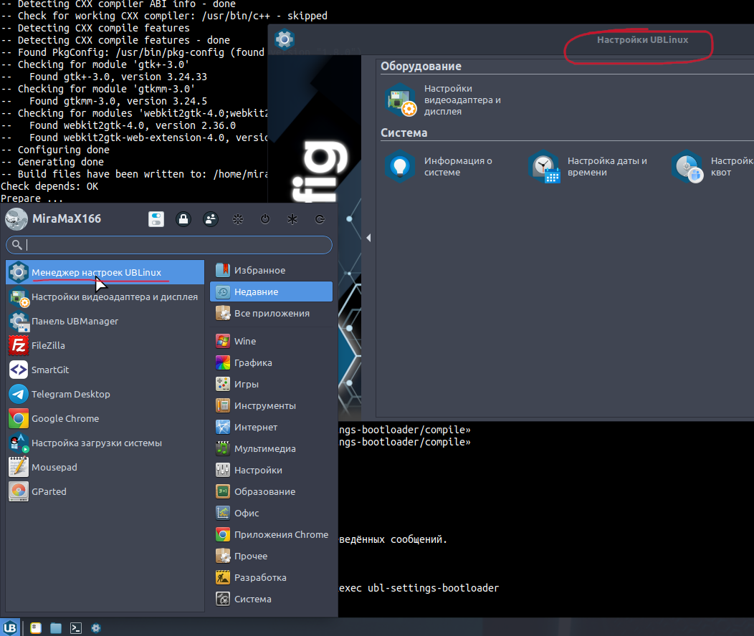Launch Mousepad text editor
Viewport: 754px width, 636px height.
[x=105, y=468]
